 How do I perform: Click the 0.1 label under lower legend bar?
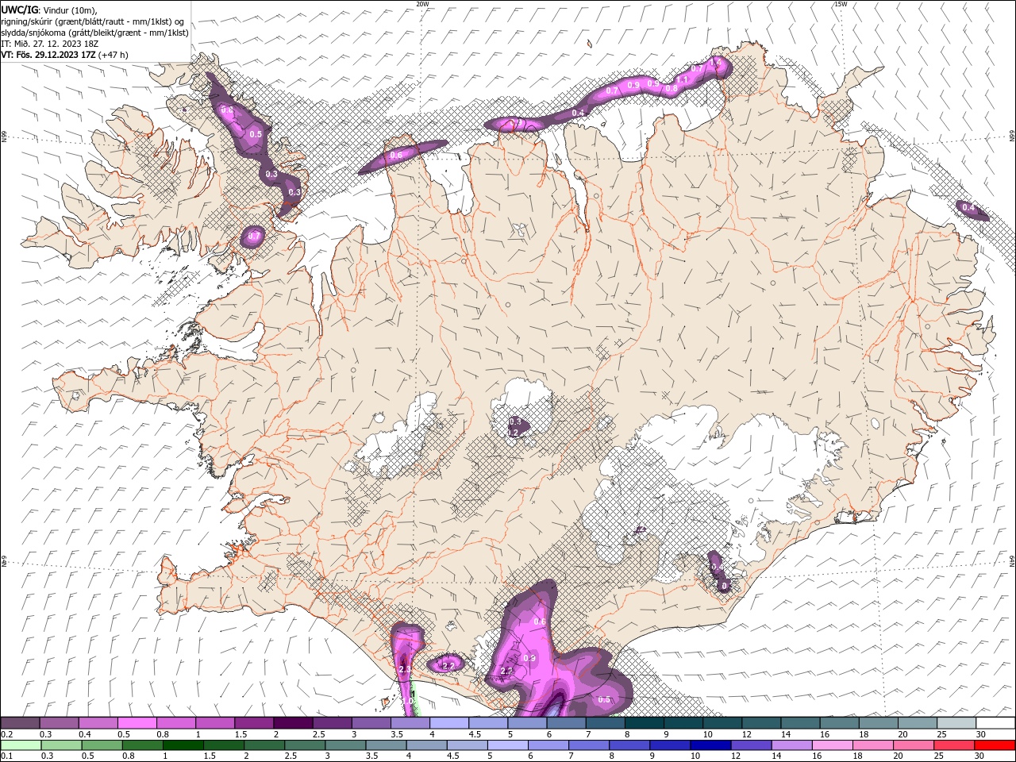6,756
